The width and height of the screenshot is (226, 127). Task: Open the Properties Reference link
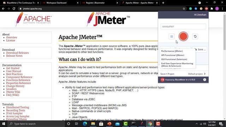pyautogui.click(x=18, y=83)
